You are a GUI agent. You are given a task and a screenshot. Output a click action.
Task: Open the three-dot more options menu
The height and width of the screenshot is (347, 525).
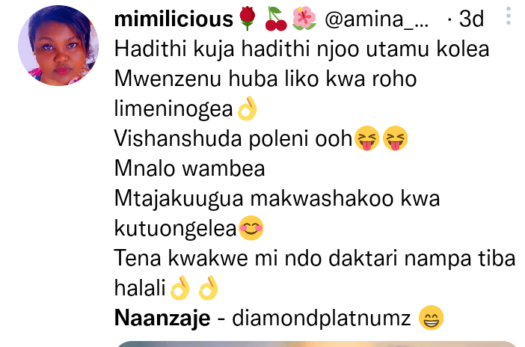tap(509, 16)
